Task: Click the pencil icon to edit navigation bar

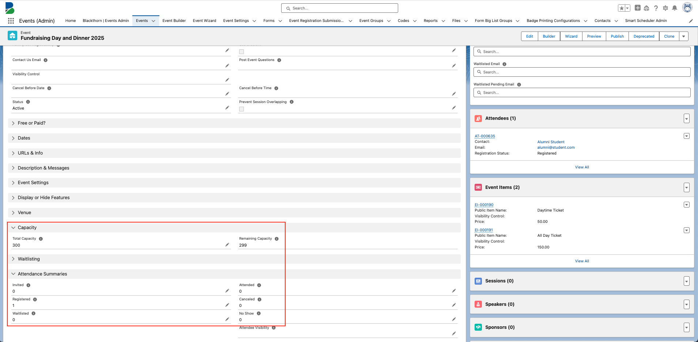Action: 691,21
